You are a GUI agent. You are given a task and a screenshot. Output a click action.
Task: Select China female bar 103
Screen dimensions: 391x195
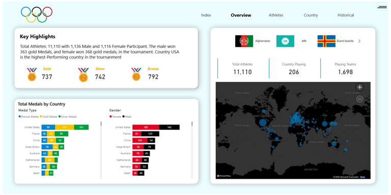click(139, 140)
